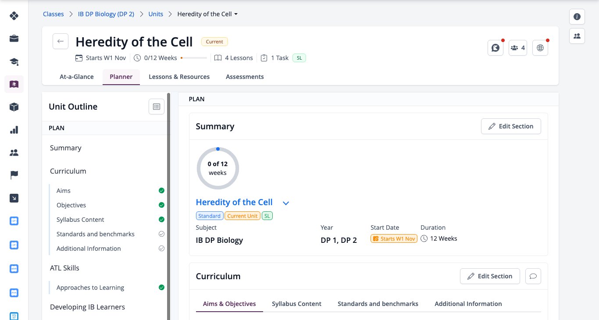This screenshot has width=599, height=320.
Task: Open the people icon in the right panel
Action: (x=577, y=36)
